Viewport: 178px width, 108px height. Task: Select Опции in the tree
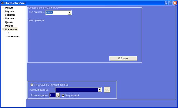[9, 26]
